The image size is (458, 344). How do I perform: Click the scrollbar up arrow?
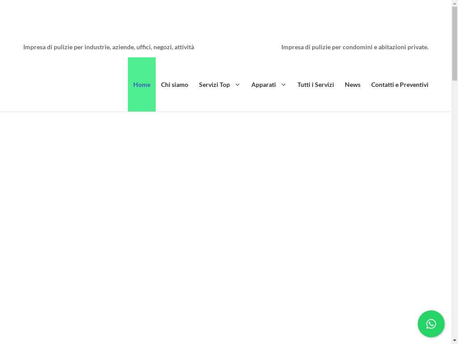pyautogui.click(x=454, y=3)
